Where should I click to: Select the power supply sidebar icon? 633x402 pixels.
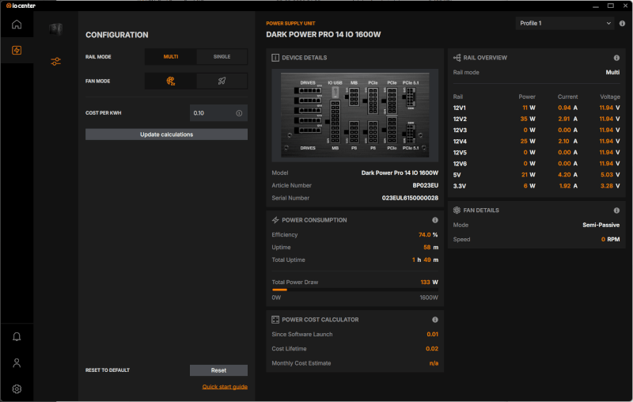pos(17,50)
